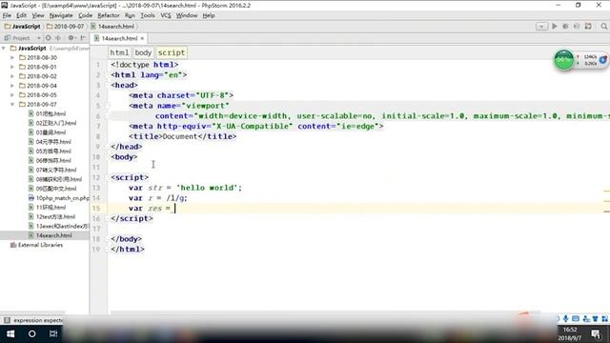Click status bar tool windows toggle icon
Image resolution: width=610 pixels, height=343 pixels.
coord(7,320)
